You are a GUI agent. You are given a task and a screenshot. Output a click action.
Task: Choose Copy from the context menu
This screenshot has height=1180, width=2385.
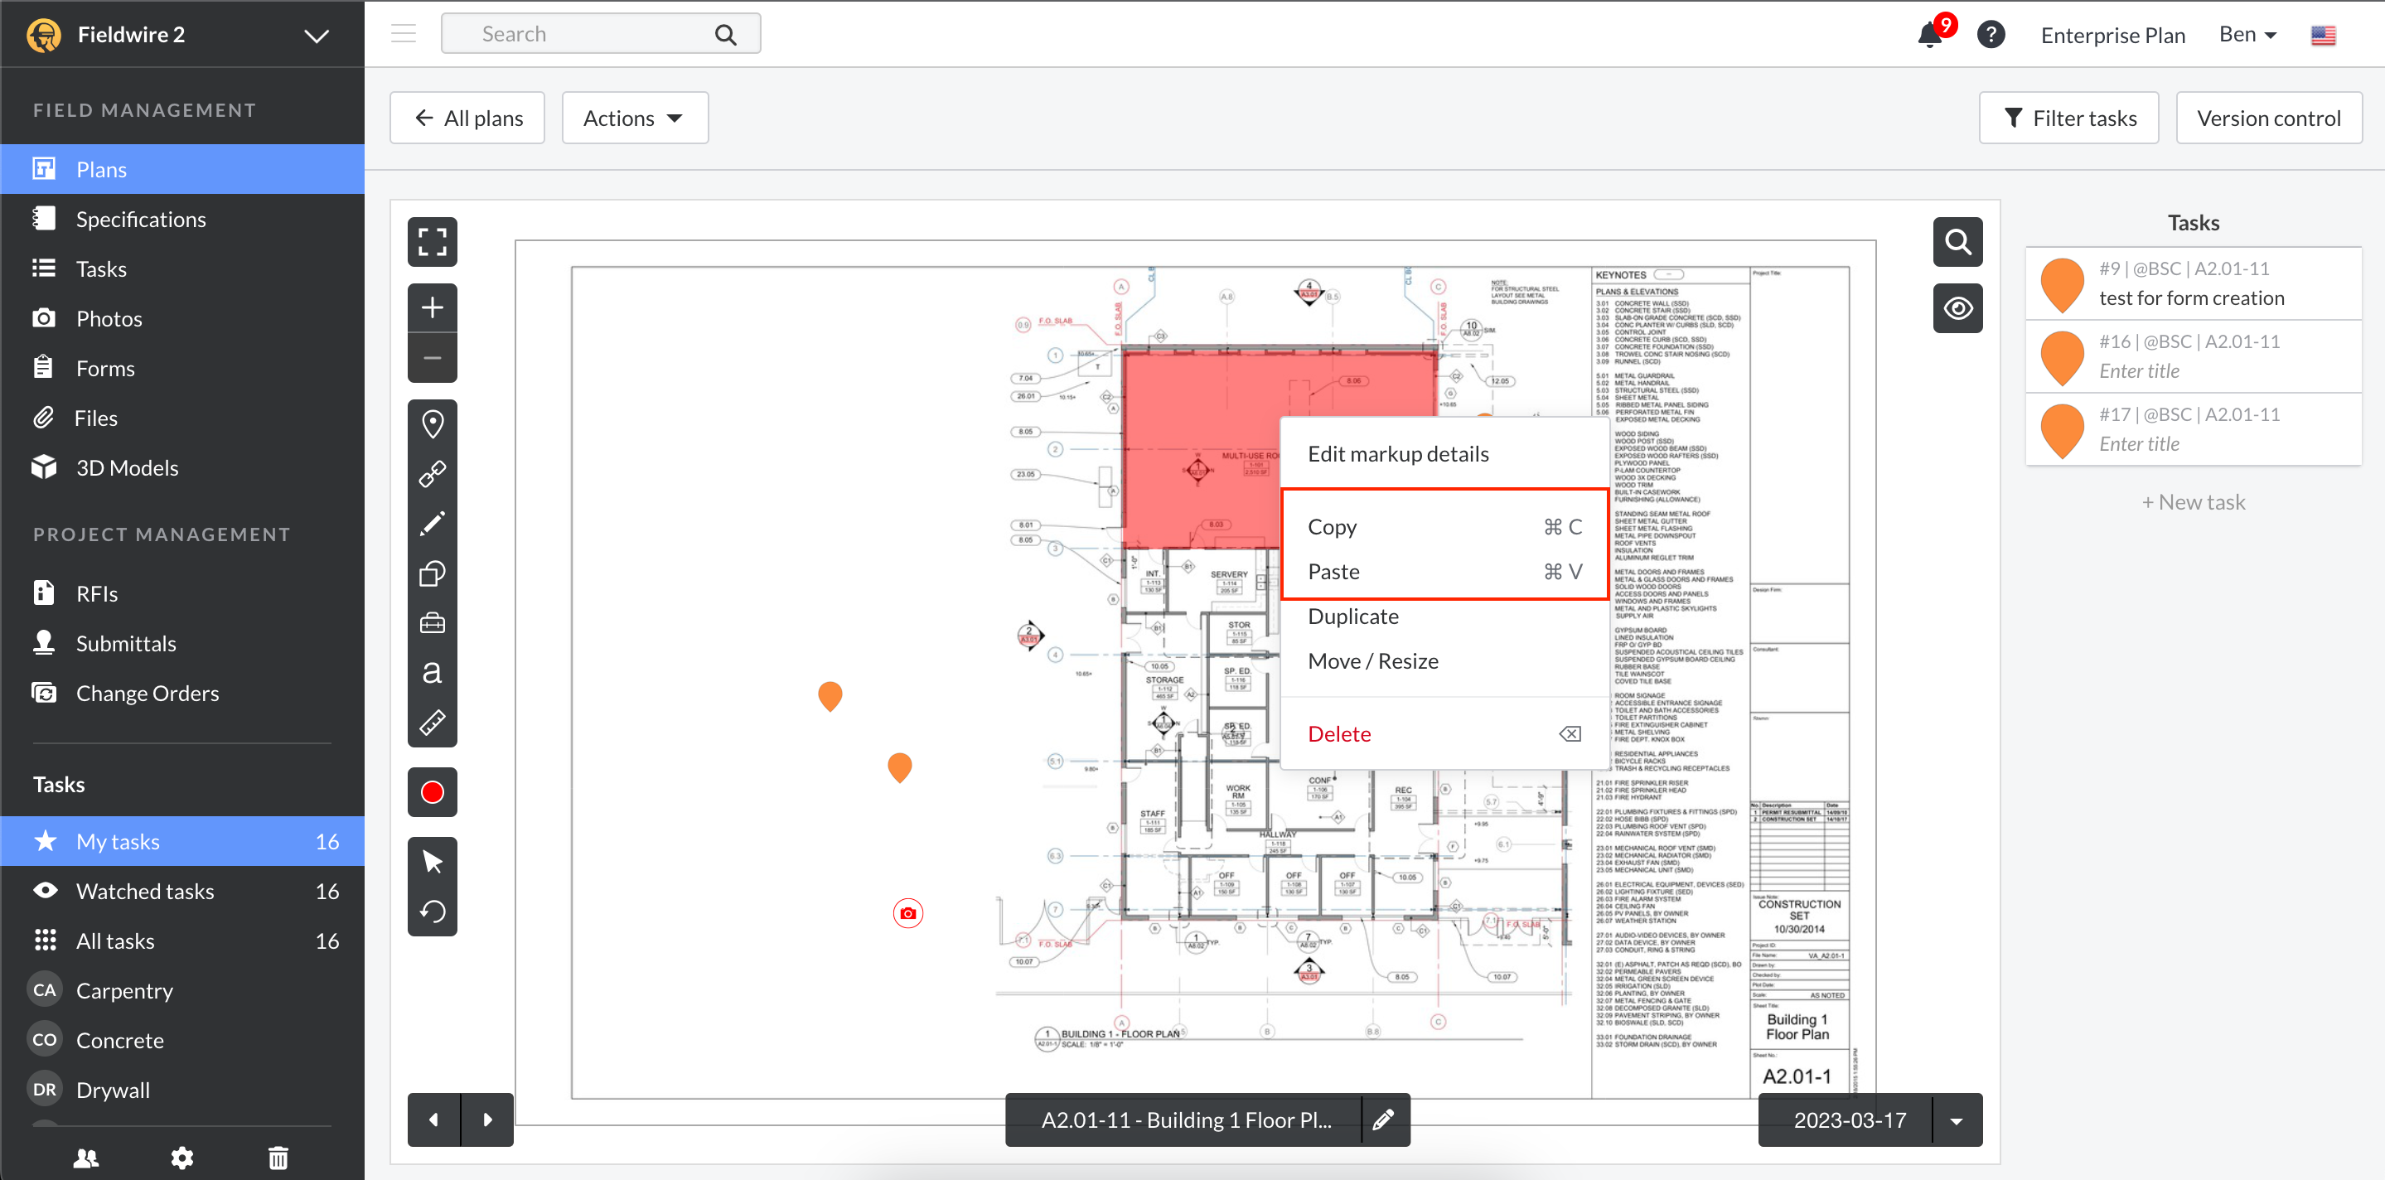[1333, 525]
